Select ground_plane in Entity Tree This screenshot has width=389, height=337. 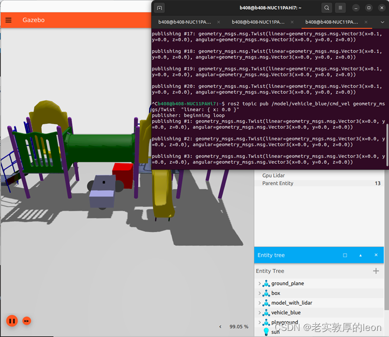coord(287,283)
